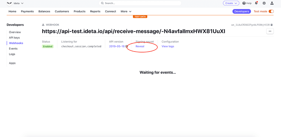Click the Search input field
The image size is (281, 137).
pyautogui.click(x=140, y=3)
